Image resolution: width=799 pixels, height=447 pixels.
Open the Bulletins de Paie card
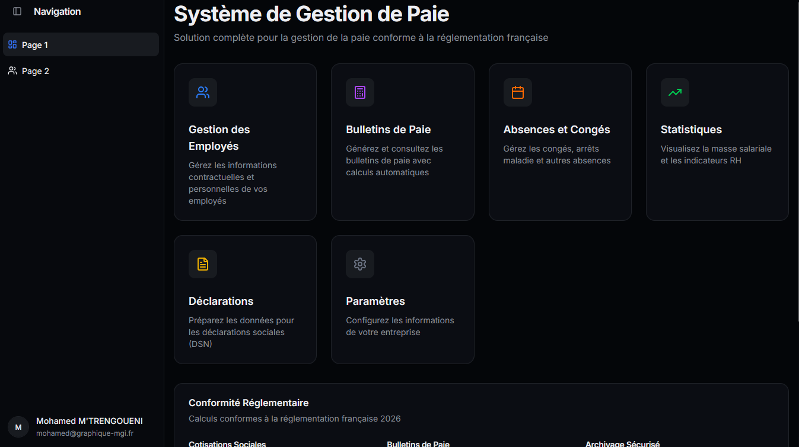pos(402,142)
